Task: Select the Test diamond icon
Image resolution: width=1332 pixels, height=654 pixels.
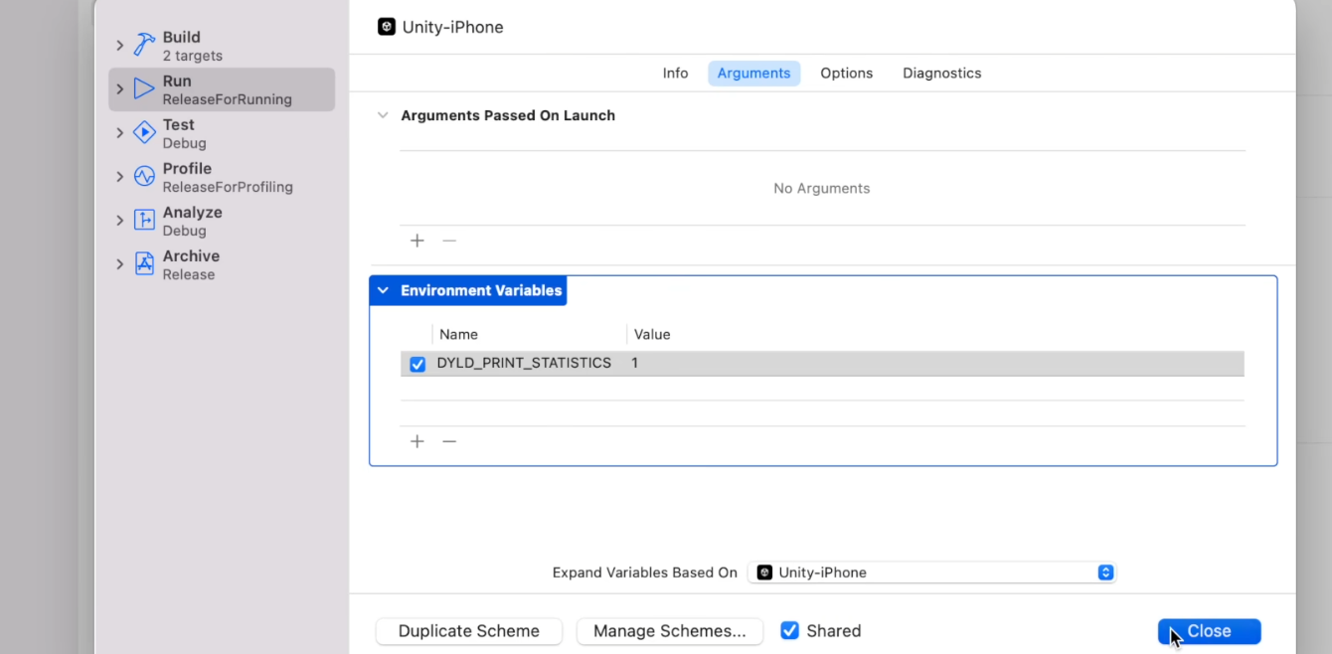Action: coord(145,133)
